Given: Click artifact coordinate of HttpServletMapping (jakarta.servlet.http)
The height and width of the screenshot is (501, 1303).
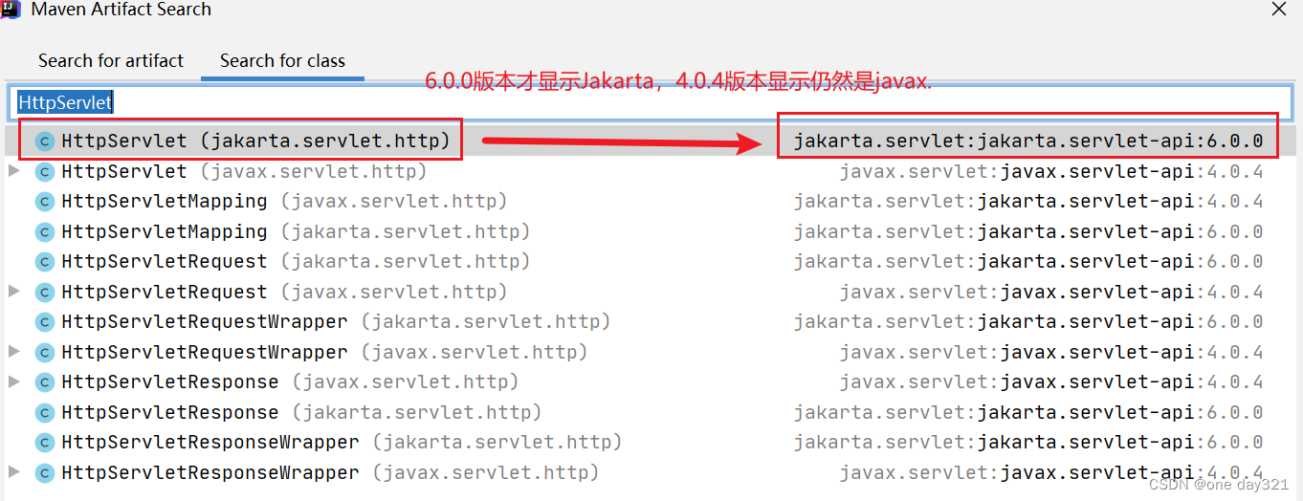Looking at the screenshot, I should [1028, 232].
